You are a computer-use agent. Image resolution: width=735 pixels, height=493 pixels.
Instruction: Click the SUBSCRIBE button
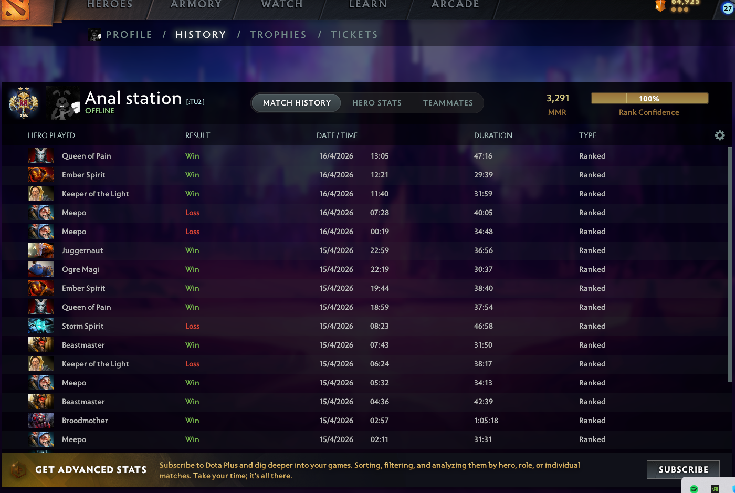click(x=683, y=469)
